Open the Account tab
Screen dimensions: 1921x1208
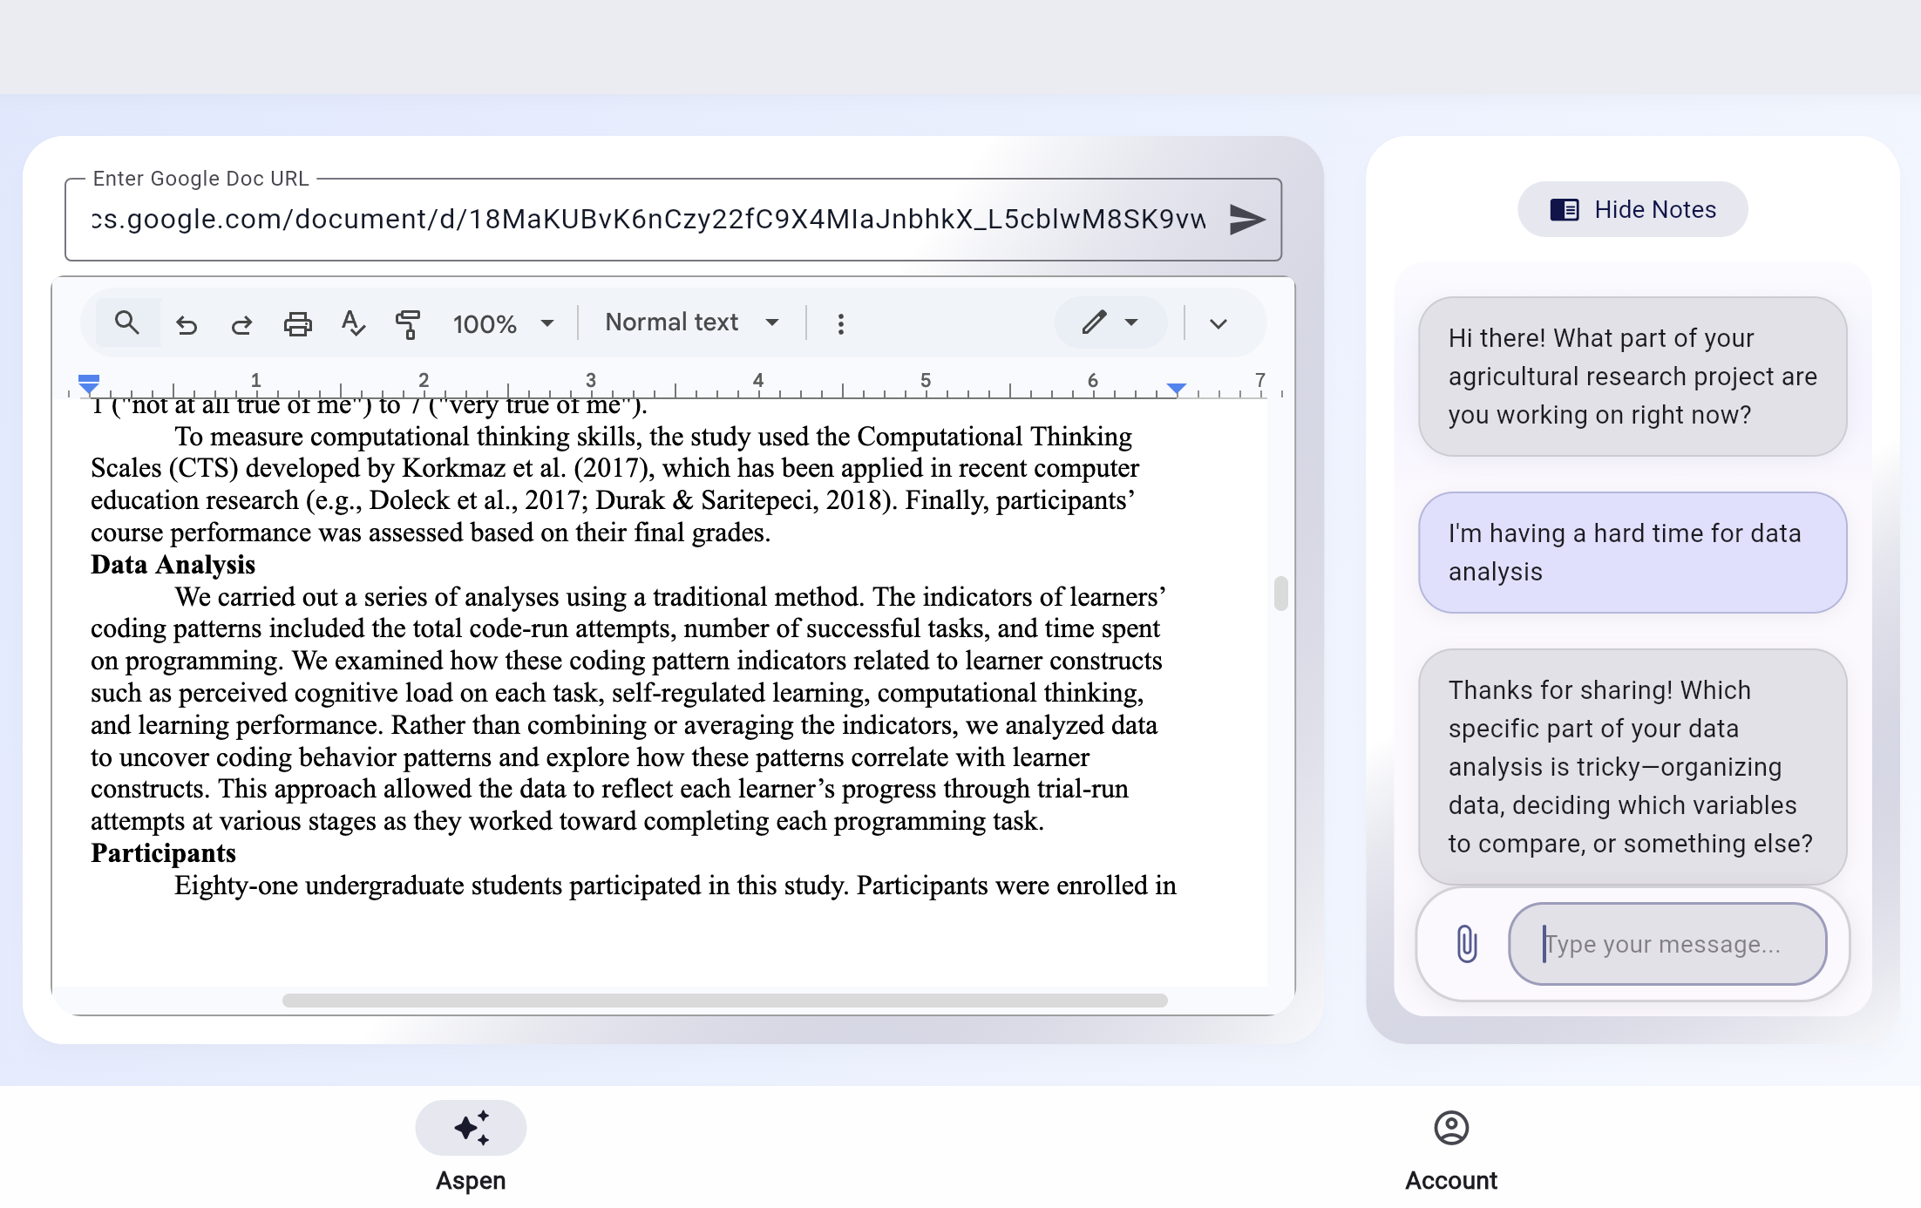click(1451, 1147)
